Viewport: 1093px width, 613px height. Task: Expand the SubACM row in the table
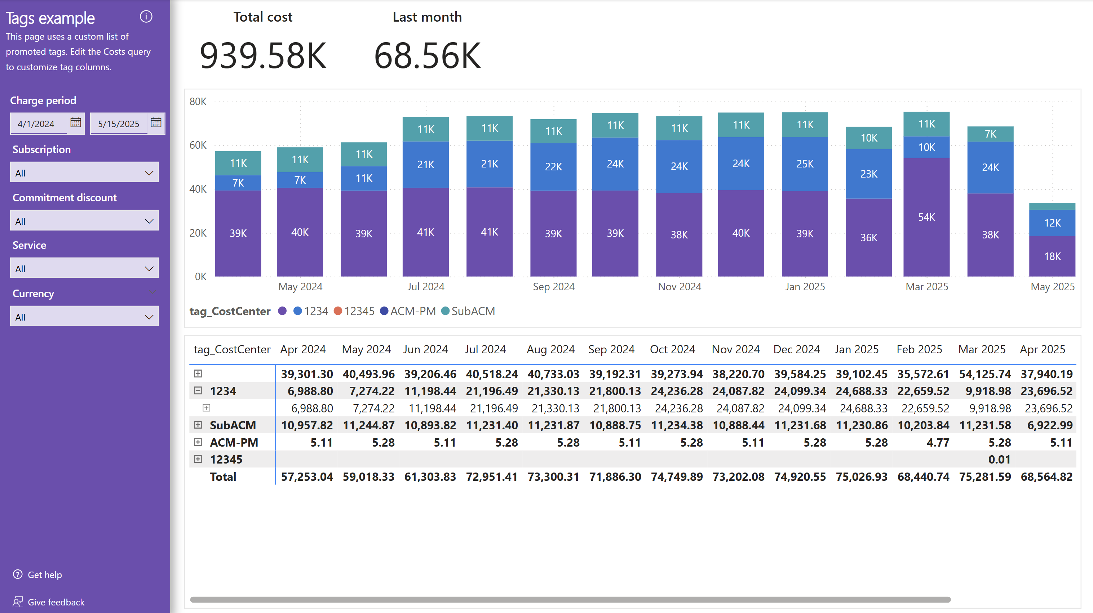pos(198,425)
